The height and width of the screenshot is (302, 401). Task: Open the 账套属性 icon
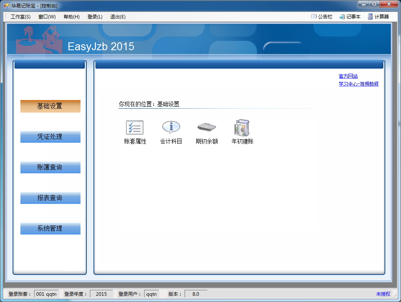[x=135, y=128]
